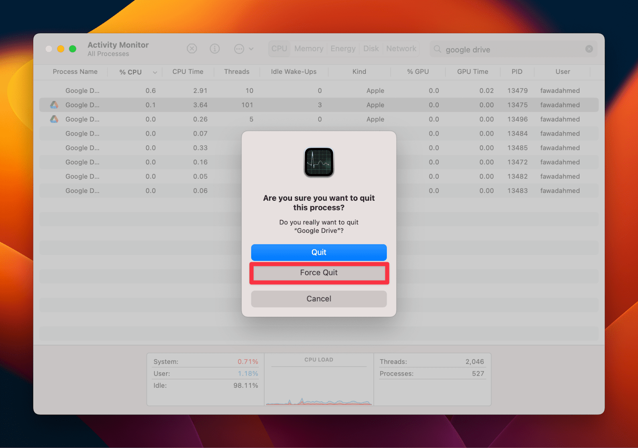The width and height of the screenshot is (638, 448).
Task: Click the inspect process info icon
Action: [215, 48]
